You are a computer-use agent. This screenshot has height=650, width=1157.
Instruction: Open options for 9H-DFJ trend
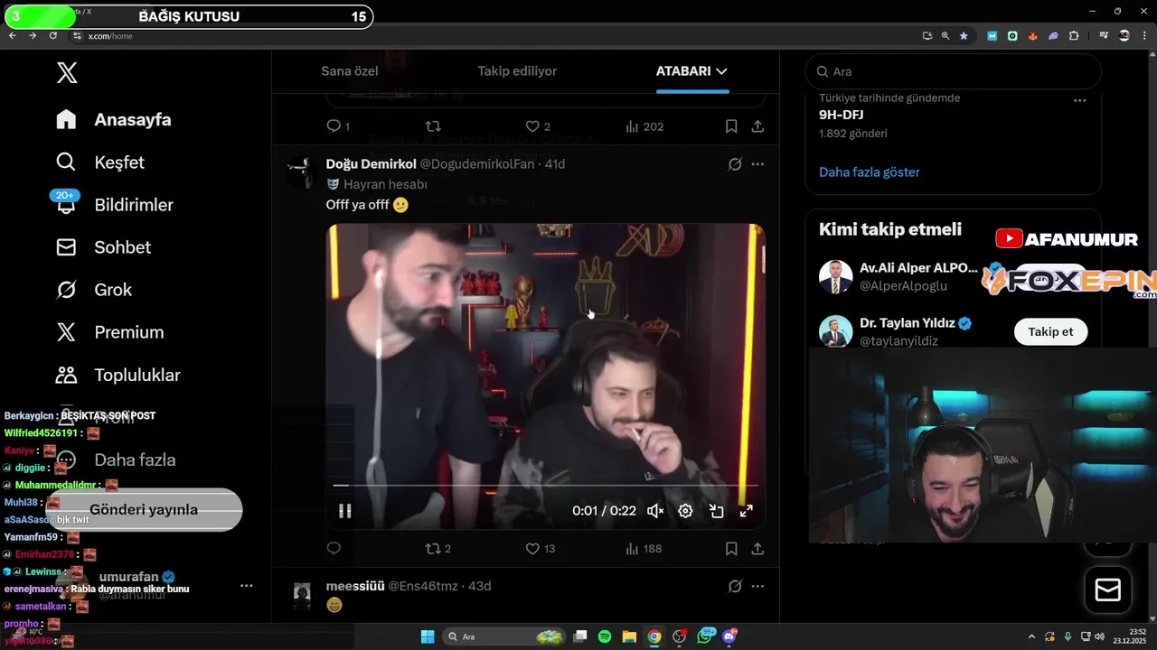pyautogui.click(x=1079, y=101)
